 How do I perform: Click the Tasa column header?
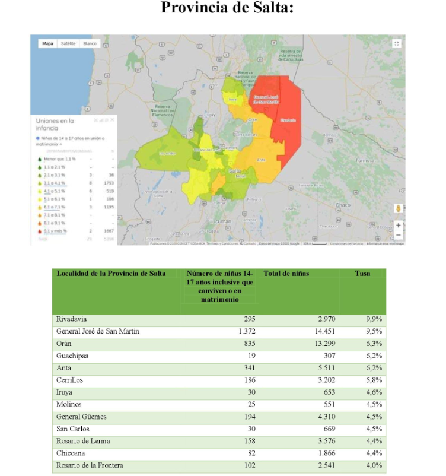click(x=362, y=274)
